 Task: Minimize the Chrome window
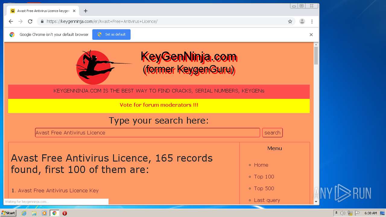click(294, 6)
